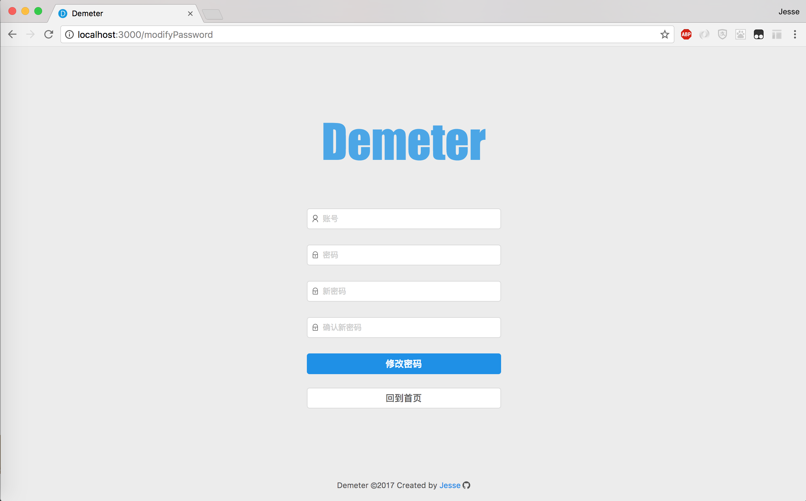The image size is (806, 501).
Task: Open the Jesse profile button in the title bar
Action: [789, 12]
